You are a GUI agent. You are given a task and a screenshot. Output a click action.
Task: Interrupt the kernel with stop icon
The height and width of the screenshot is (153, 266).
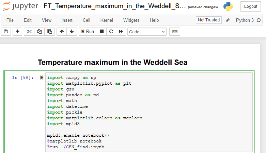(101, 32)
